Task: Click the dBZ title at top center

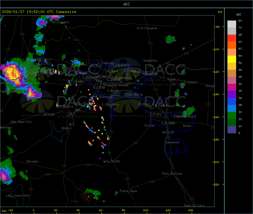Action: pos(126,4)
